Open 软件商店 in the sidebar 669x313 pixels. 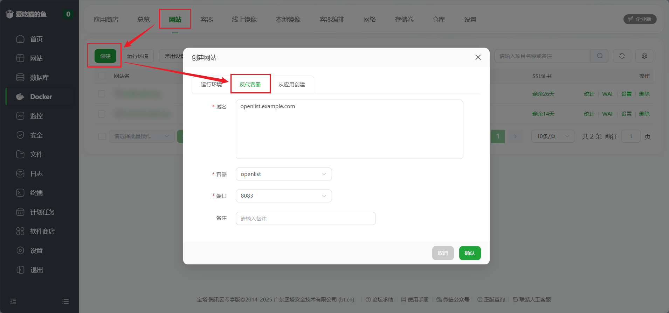coord(42,232)
